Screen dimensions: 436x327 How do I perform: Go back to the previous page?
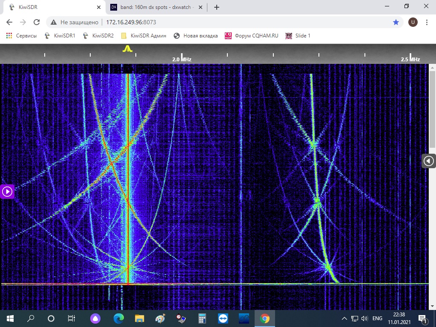point(9,22)
